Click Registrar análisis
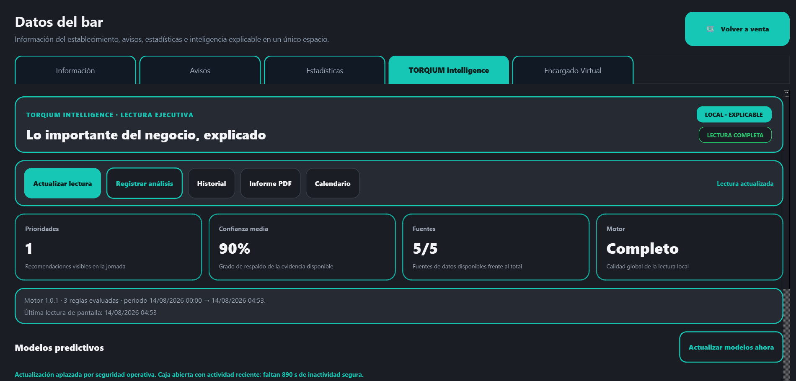This screenshot has height=381, width=796. tap(145, 183)
